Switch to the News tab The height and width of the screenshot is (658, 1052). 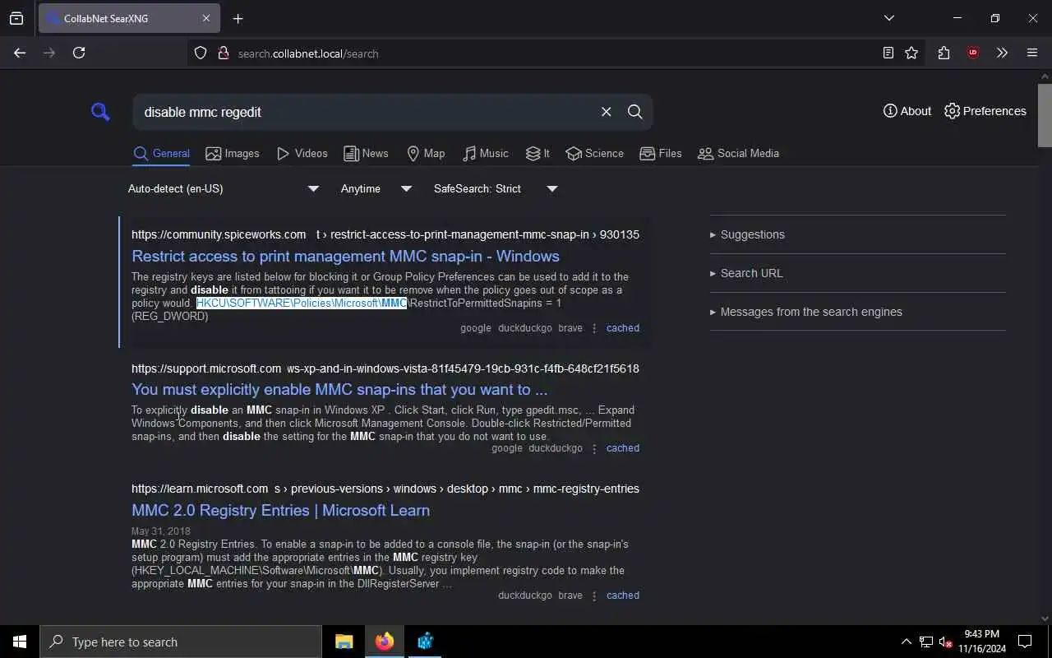pyautogui.click(x=366, y=153)
